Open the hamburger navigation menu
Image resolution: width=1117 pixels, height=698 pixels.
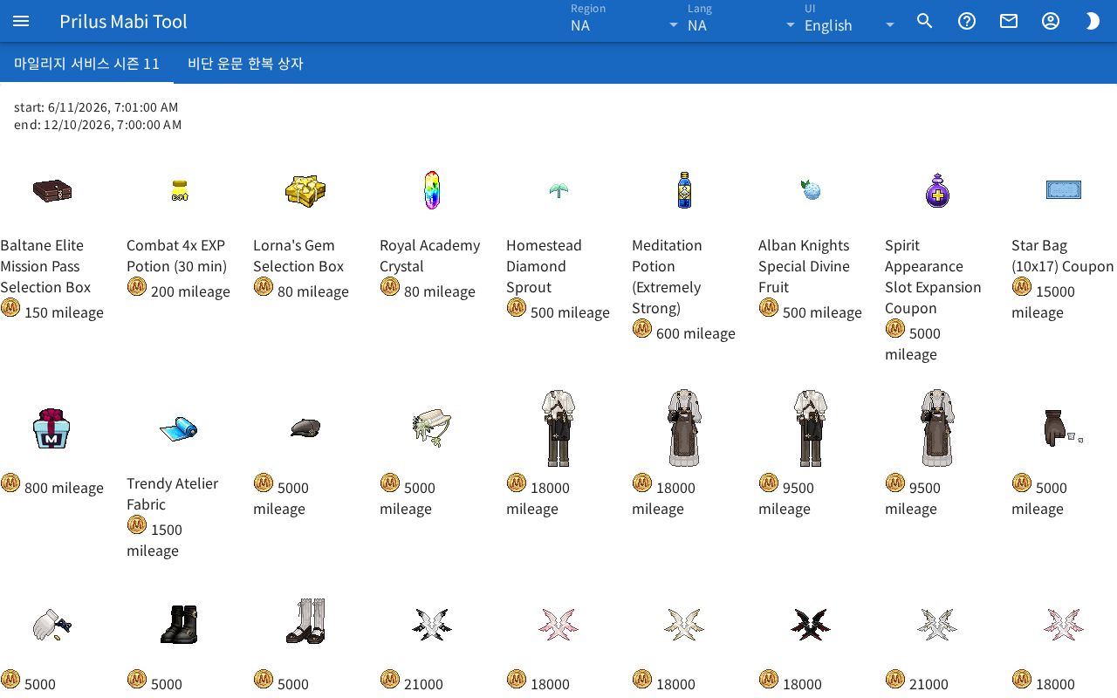coord(21,21)
